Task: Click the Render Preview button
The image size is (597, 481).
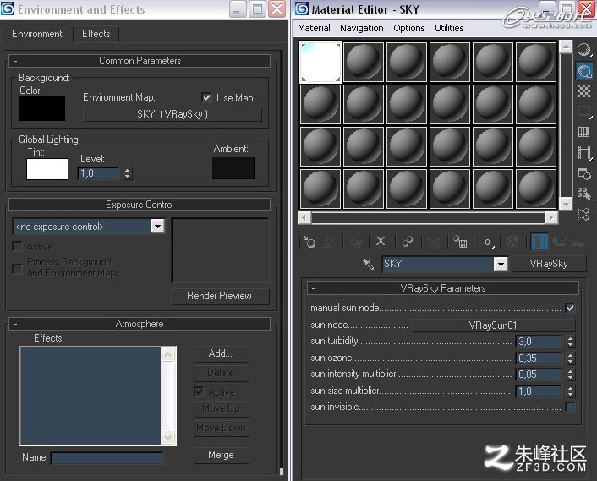Action: pyautogui.click(x=220, y=296)
